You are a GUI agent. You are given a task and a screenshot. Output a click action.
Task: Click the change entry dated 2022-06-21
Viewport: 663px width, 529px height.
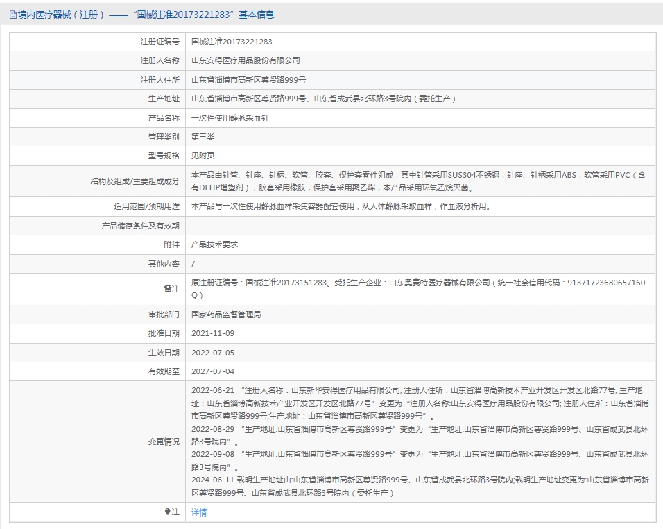point(420,403)
